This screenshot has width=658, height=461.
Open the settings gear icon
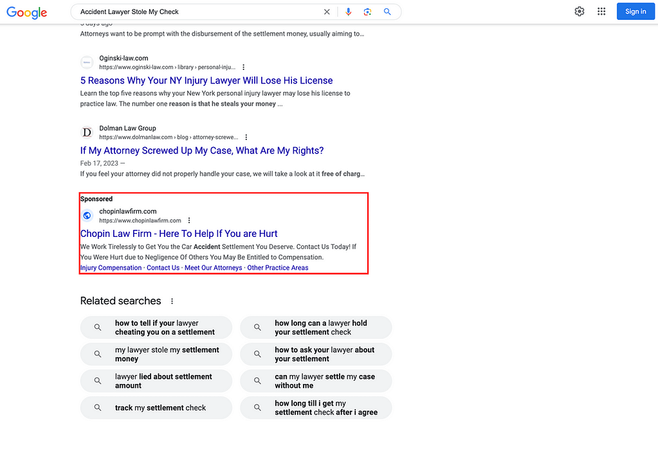(x=579, y=12)
